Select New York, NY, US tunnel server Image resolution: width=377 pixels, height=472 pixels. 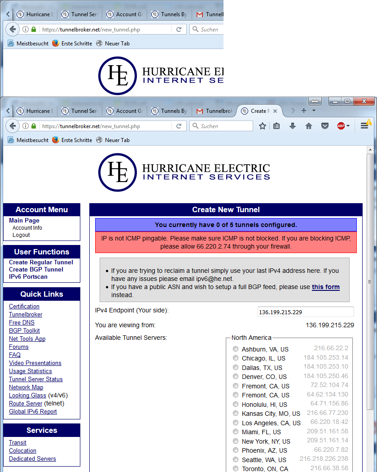point(236,441)
